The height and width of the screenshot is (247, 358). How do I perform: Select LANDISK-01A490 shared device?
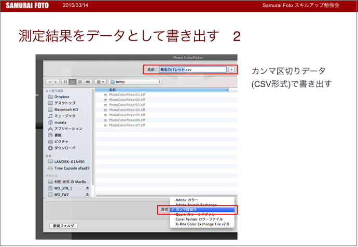click(66, 161)
